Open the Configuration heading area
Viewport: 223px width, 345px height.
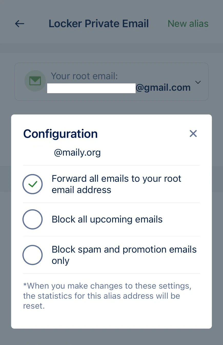click(x=60, y=134)
